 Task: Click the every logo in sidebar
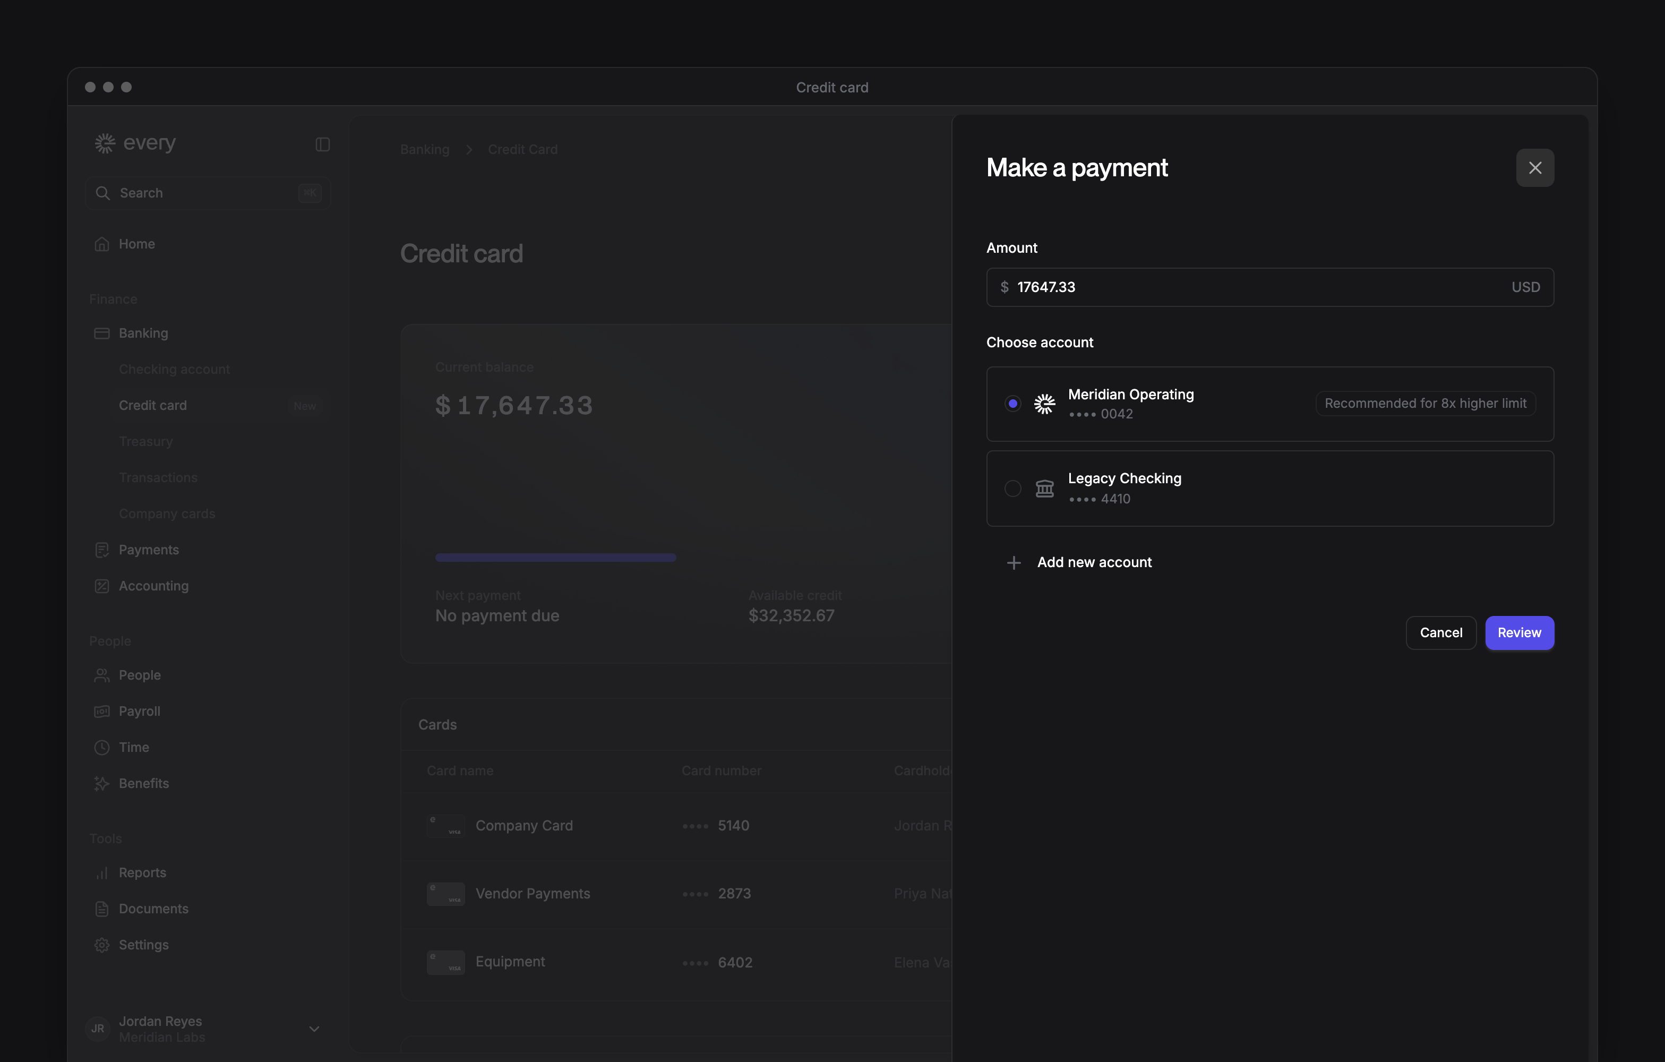[135, 142]
